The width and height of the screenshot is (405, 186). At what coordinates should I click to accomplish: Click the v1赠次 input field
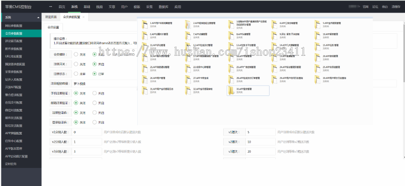(x=261, y=132)
